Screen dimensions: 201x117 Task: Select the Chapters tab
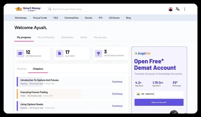point(38,69)
